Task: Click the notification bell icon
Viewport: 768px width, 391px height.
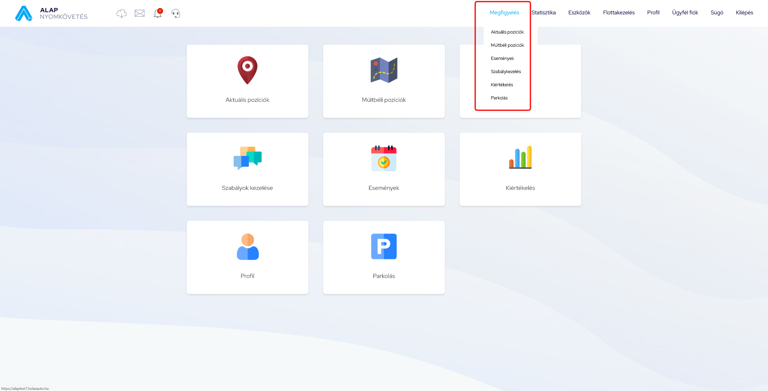Action: pyautogui.click(x=158, y=14)
